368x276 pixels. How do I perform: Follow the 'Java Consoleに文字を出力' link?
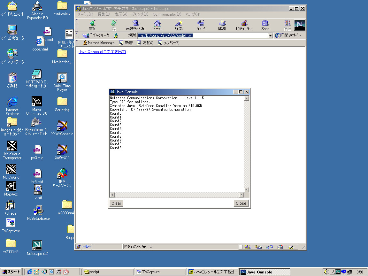[102, 52]
